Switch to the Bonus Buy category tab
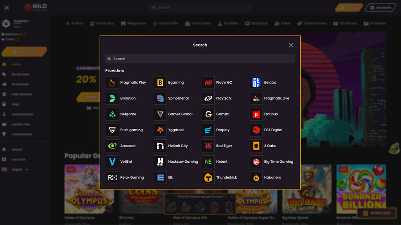The height and width of the screenshot is (225, 401). tap(102, 24)
